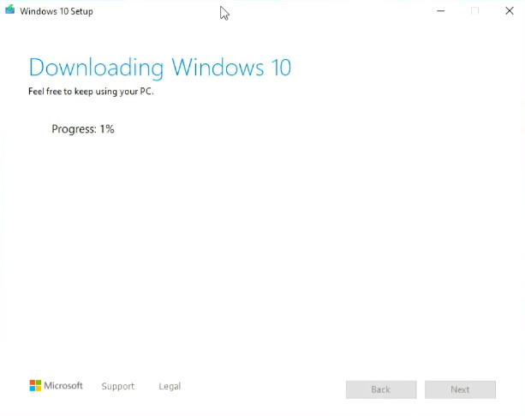Click the blue square of Microsoft logo
Image resolution: width=525 pixels, height=416 pixels.
pyautogui.click(x=33, y=389)
